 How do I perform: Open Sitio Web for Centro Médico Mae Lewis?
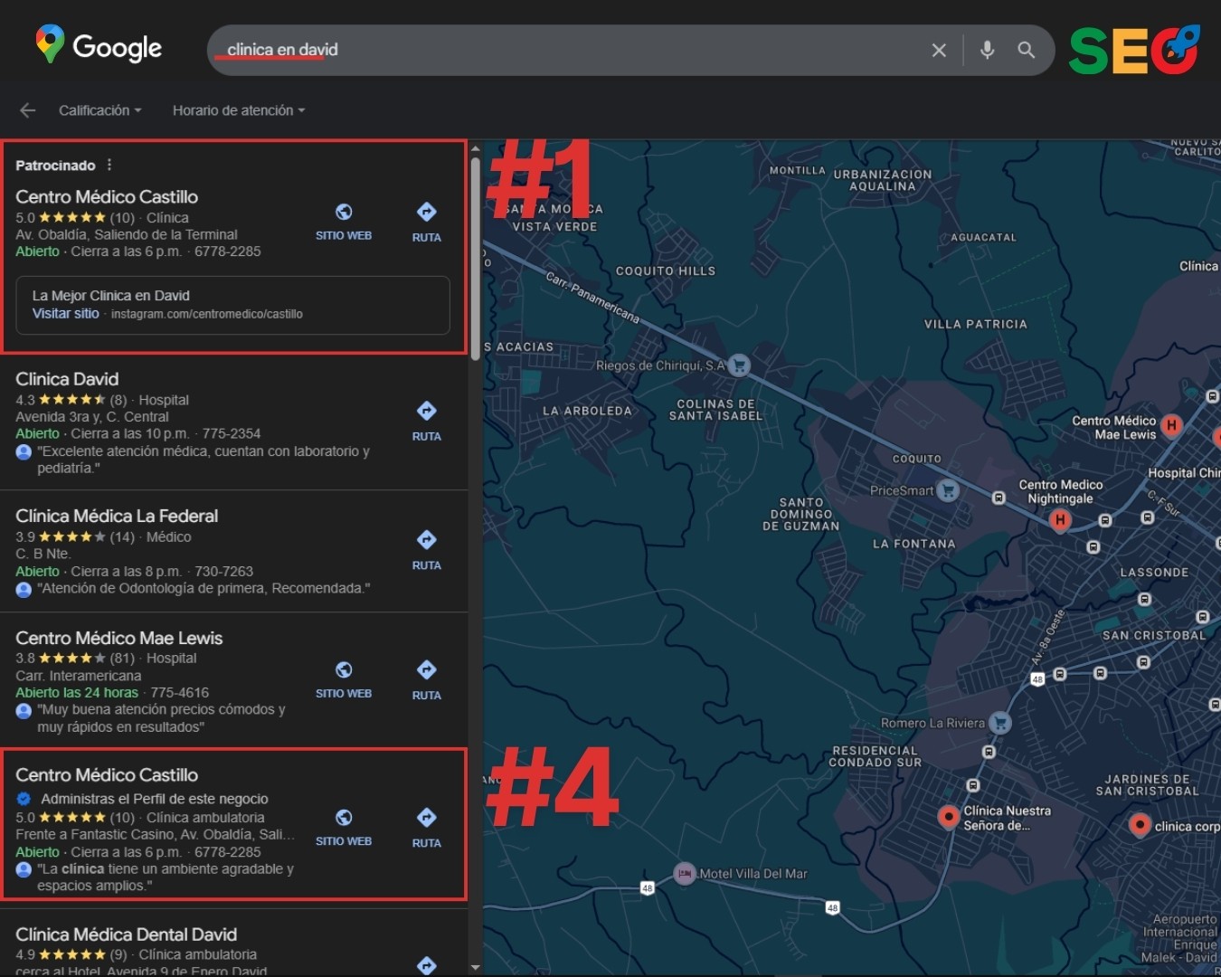(x=344, y=680)
